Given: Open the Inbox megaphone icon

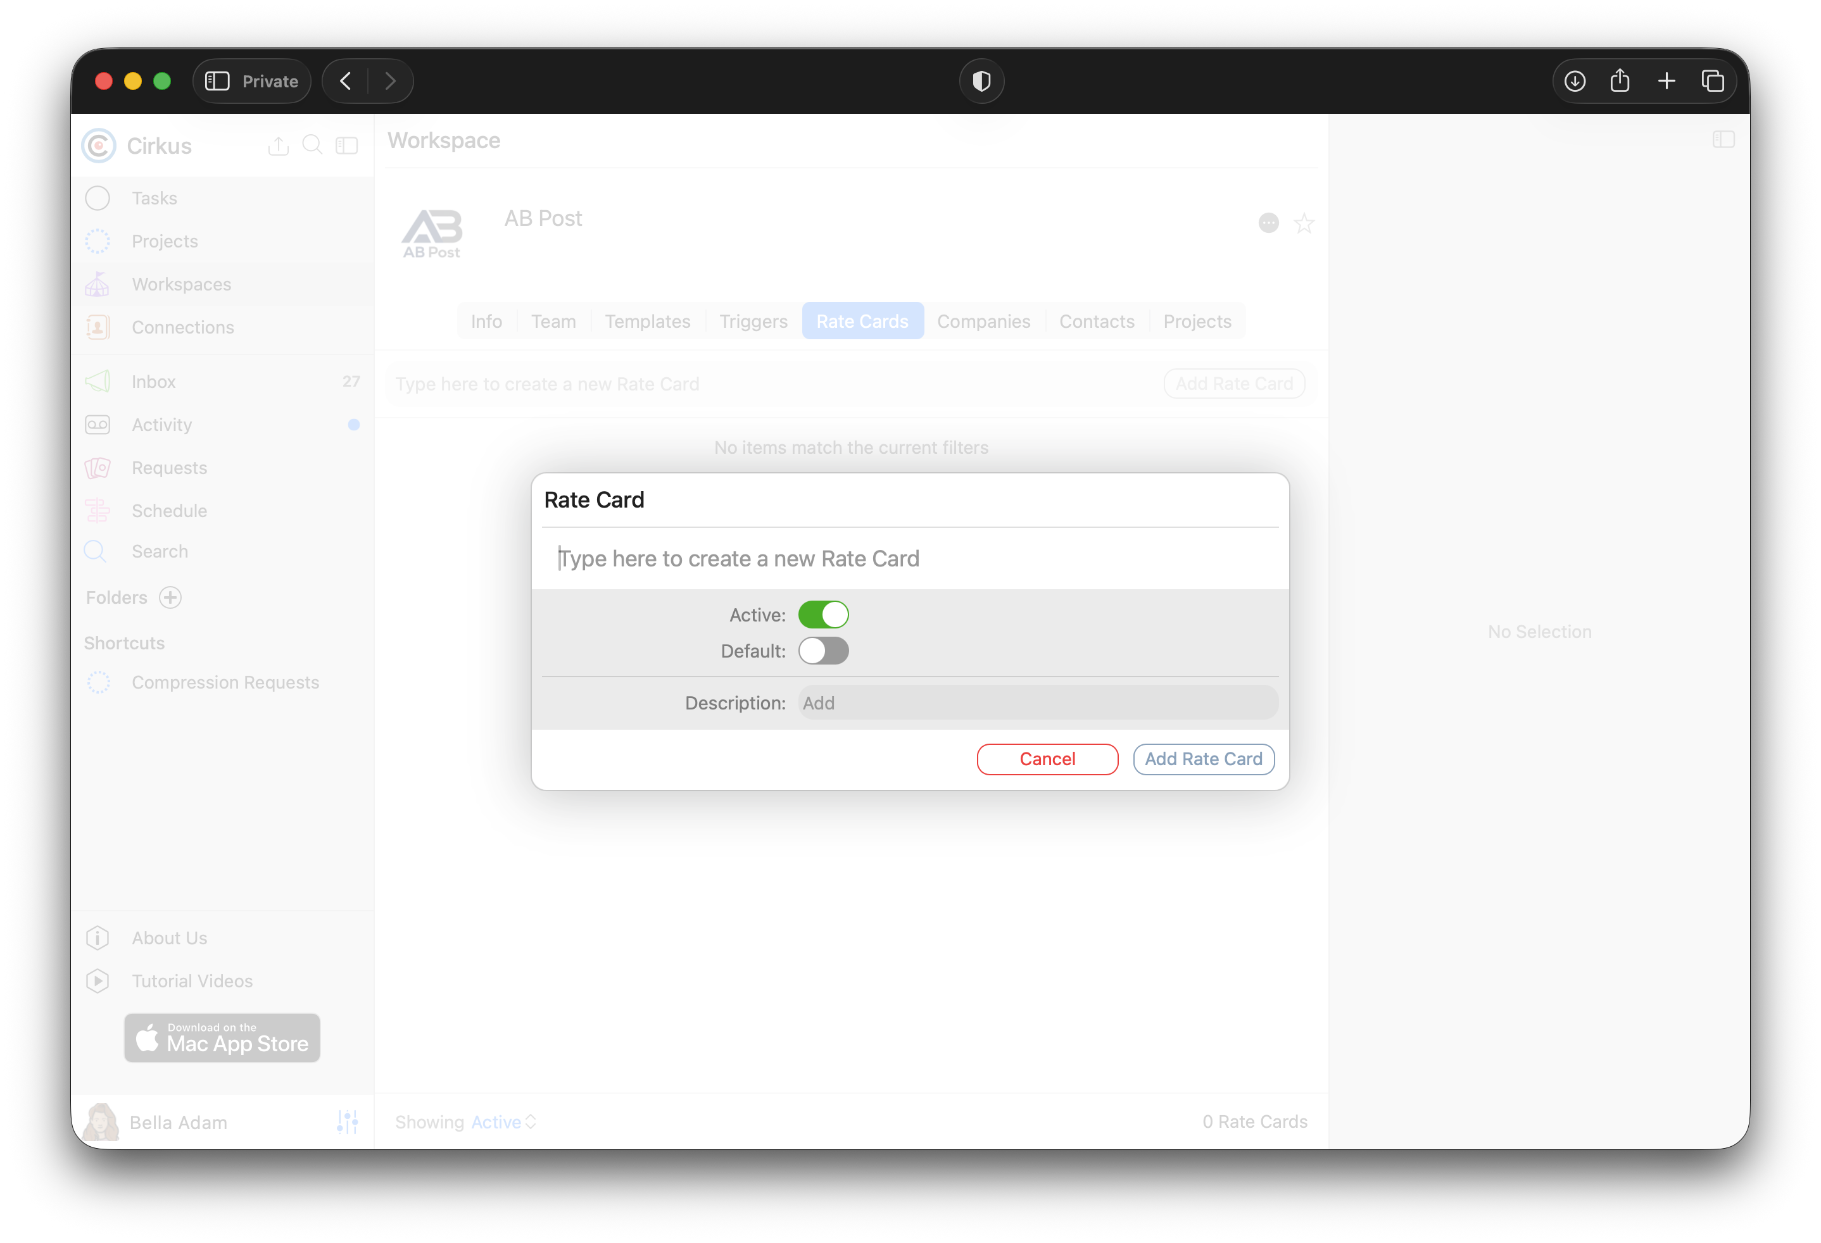Looking at the screenshot, I should pos(98,382).
